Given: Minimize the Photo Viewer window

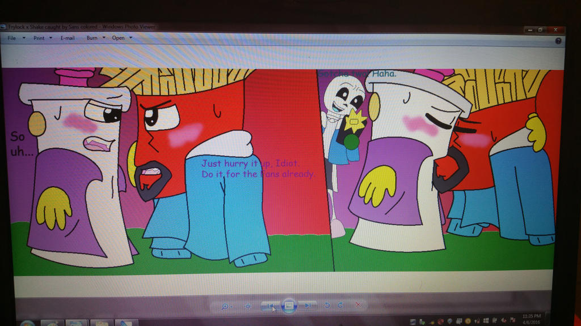Looking at the screenshot, I should [529, 29].
